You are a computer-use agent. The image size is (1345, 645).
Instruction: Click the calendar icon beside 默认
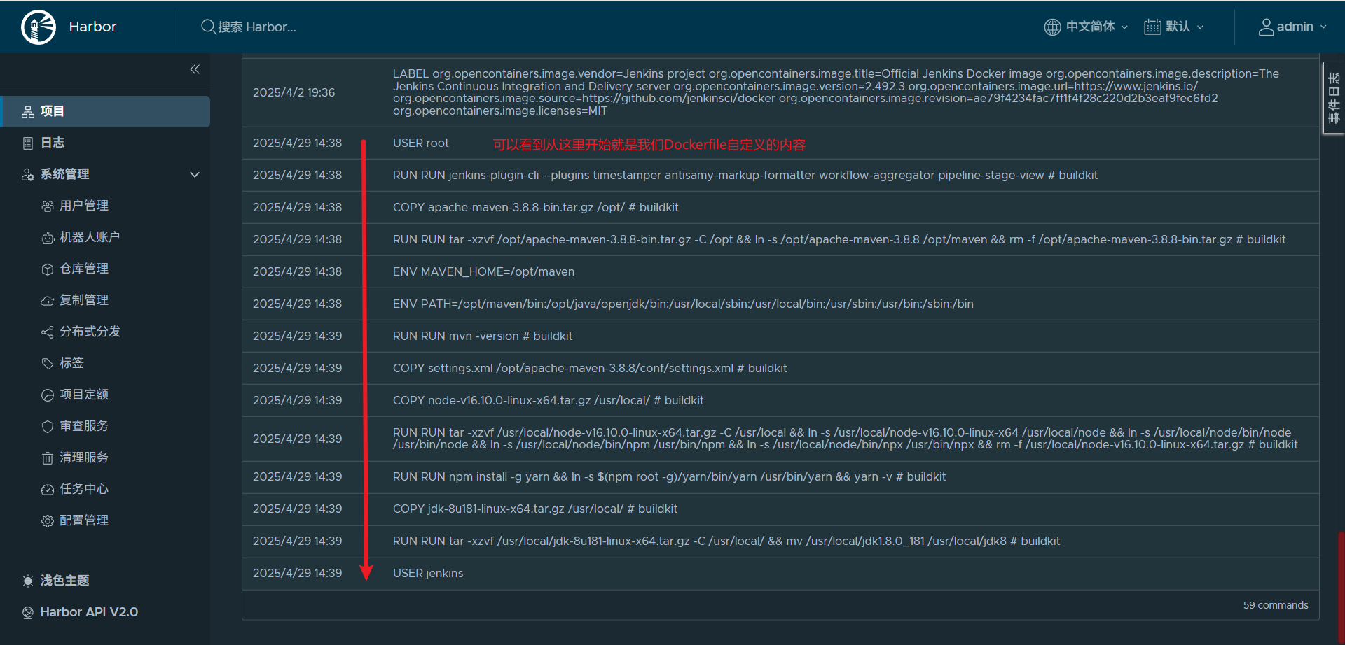click(1152, 27)
